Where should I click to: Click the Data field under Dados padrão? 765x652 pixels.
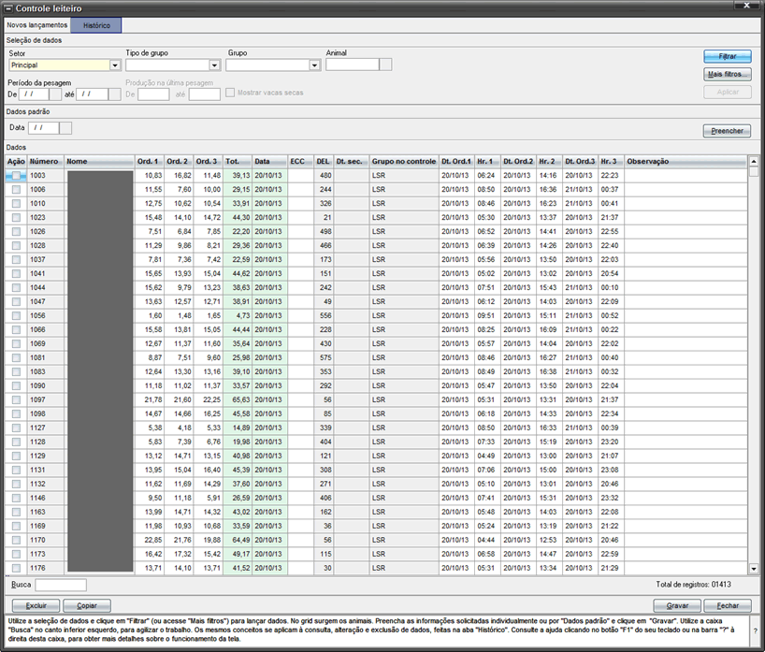coord(43,128)
